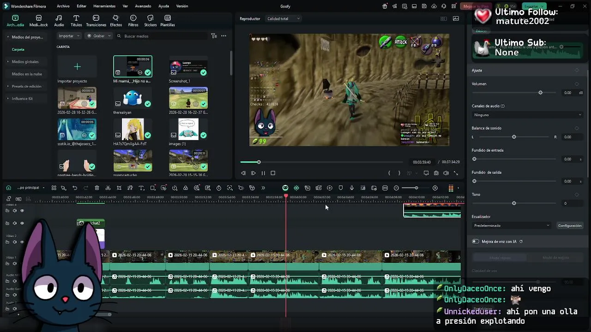591x332 pixels.
Task: Open the Plantillas tab
Action: pyautogui.click(x=168, y=21)
